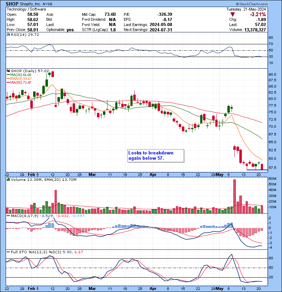
Task: Click the MACD(8,17,9) indicator label
Action: (25, 216)
